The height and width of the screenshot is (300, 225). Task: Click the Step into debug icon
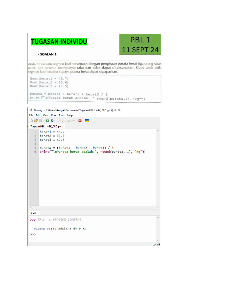64,121
